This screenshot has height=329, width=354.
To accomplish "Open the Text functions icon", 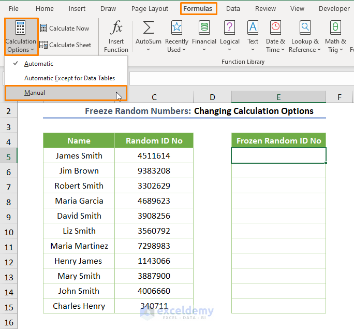I will [x=253, y=28].
